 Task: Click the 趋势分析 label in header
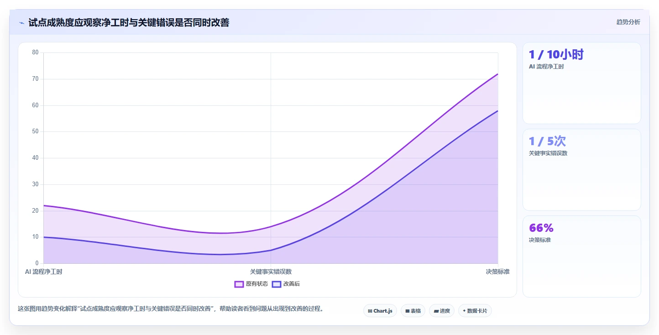tap(628, 22)
